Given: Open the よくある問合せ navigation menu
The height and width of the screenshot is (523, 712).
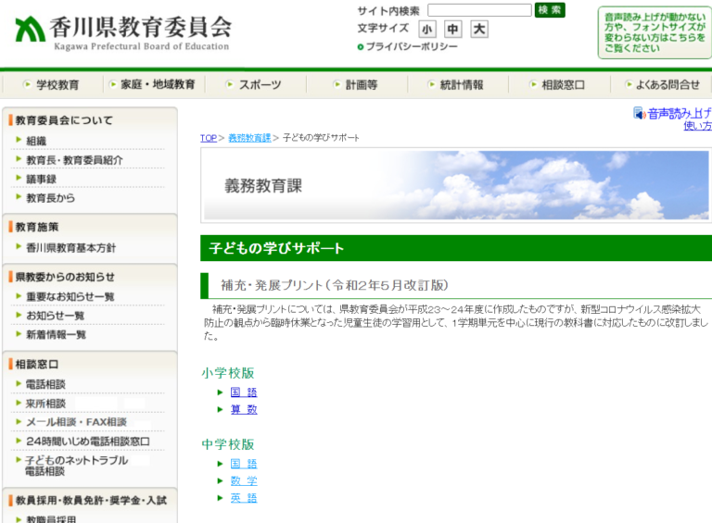Looking at the screenshot, I should 662,85.
